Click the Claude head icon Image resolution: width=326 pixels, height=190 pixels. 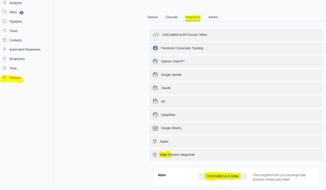pyautogui.click(x=155, y=88)
